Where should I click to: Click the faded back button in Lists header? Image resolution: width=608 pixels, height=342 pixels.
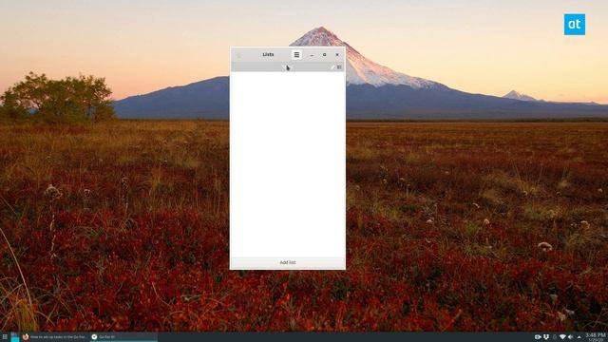pos(238,55)
